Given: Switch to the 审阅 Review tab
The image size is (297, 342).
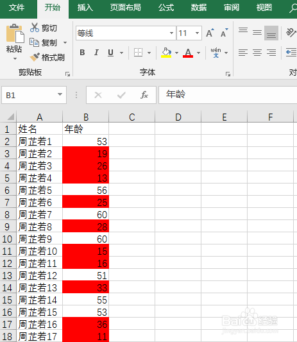Looking at the screenshot, I should pyautogui.click(x=232, y=8).
